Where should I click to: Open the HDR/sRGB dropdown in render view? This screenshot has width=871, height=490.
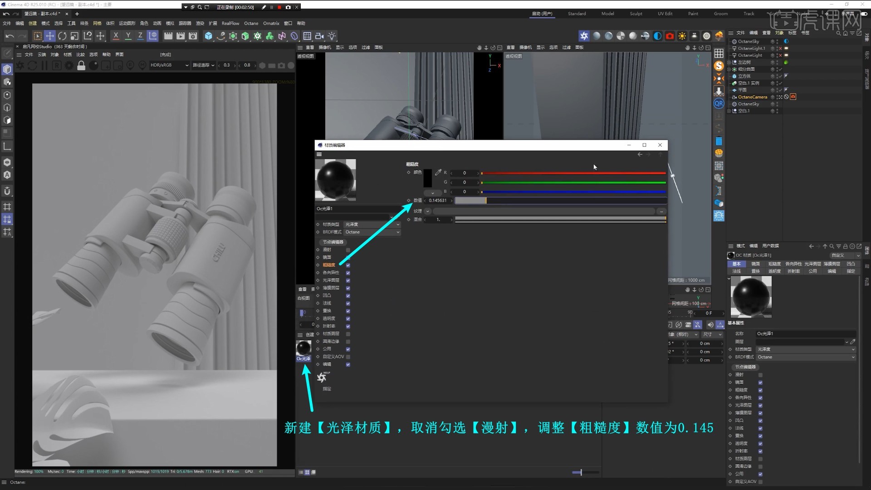[169, 65]
